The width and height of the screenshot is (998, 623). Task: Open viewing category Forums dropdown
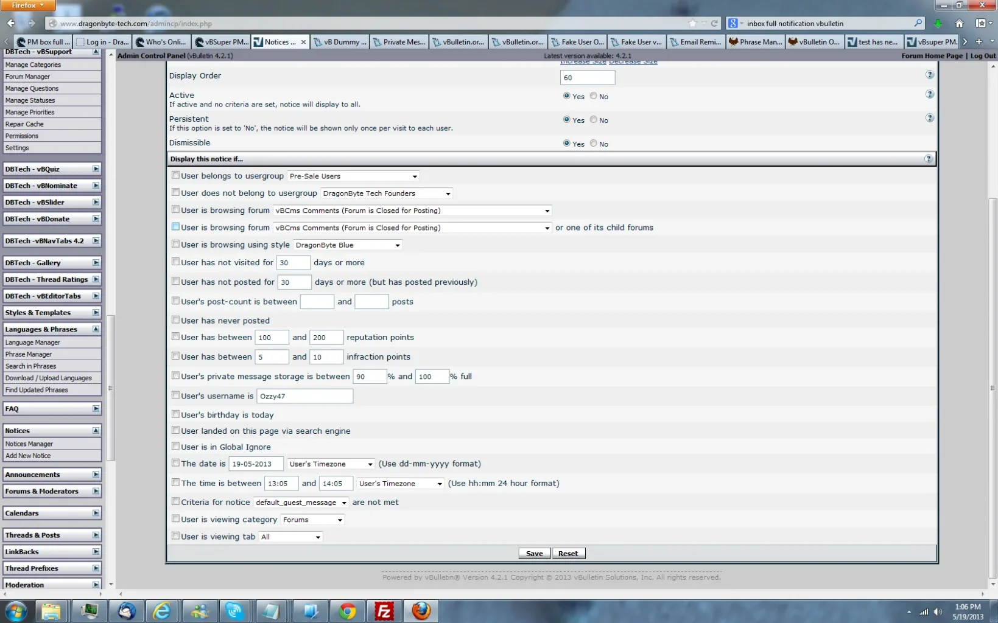click(312, 520)
